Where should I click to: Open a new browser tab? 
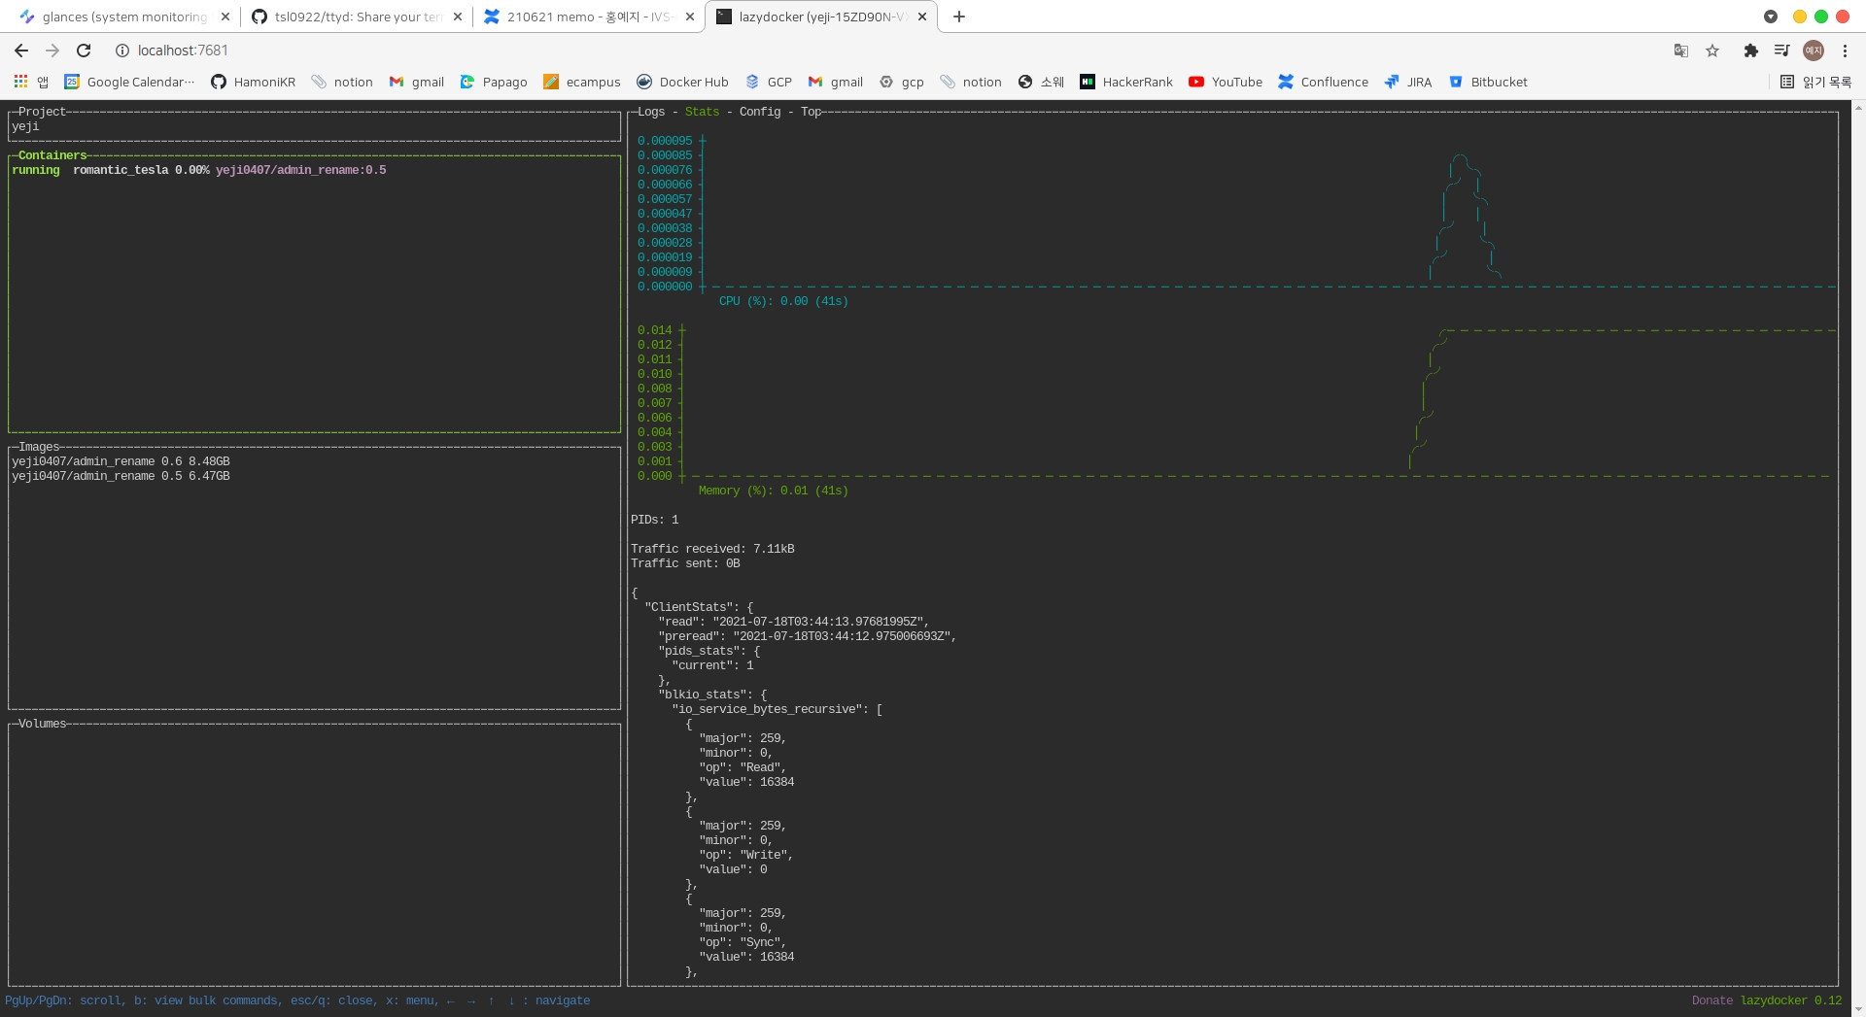pyautogui.click(x=959, y=17)
